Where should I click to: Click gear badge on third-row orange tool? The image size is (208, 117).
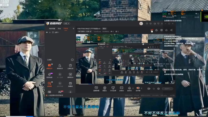click(x=52, y=82)
